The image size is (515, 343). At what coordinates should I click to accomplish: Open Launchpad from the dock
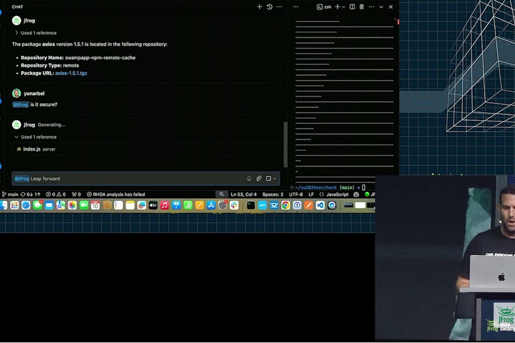(15, 205)
